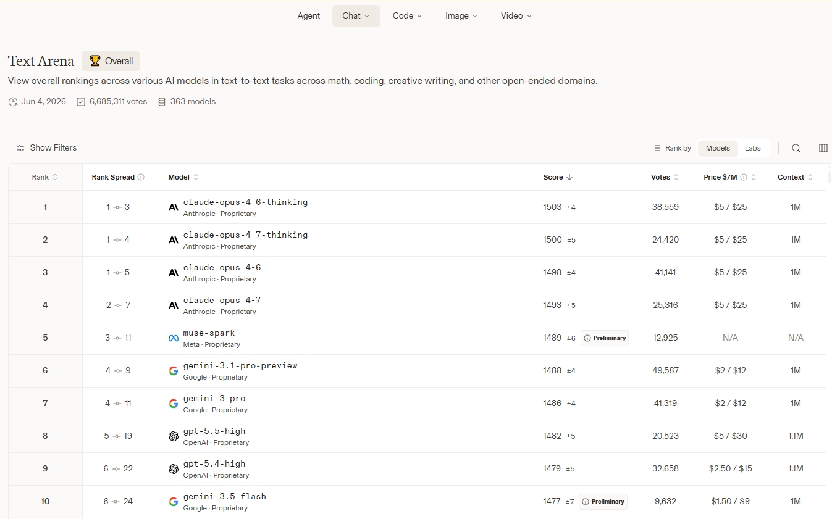The height and width of the screenshot is (519, 832).
Task: Go to the Agent tab
Action: click(309, 16)
